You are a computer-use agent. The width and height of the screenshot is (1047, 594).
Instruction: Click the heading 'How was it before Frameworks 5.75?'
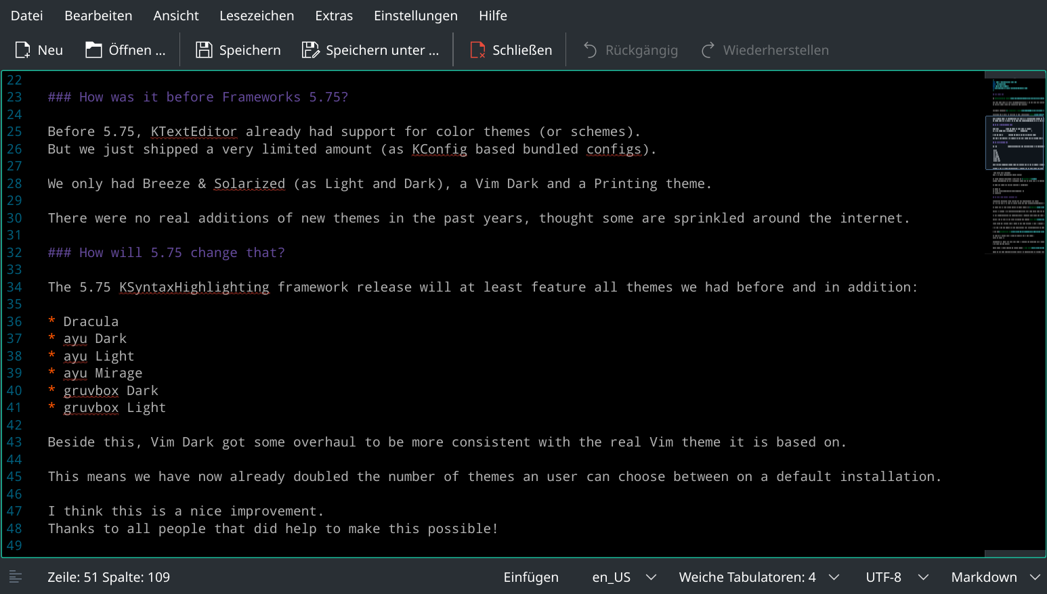click(x=198, y=97)
